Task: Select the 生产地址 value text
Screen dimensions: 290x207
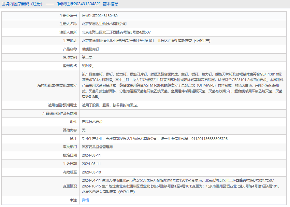Action: pos(146,41)
